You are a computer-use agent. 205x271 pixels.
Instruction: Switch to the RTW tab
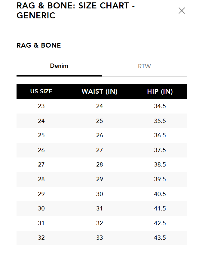point(144,66)
